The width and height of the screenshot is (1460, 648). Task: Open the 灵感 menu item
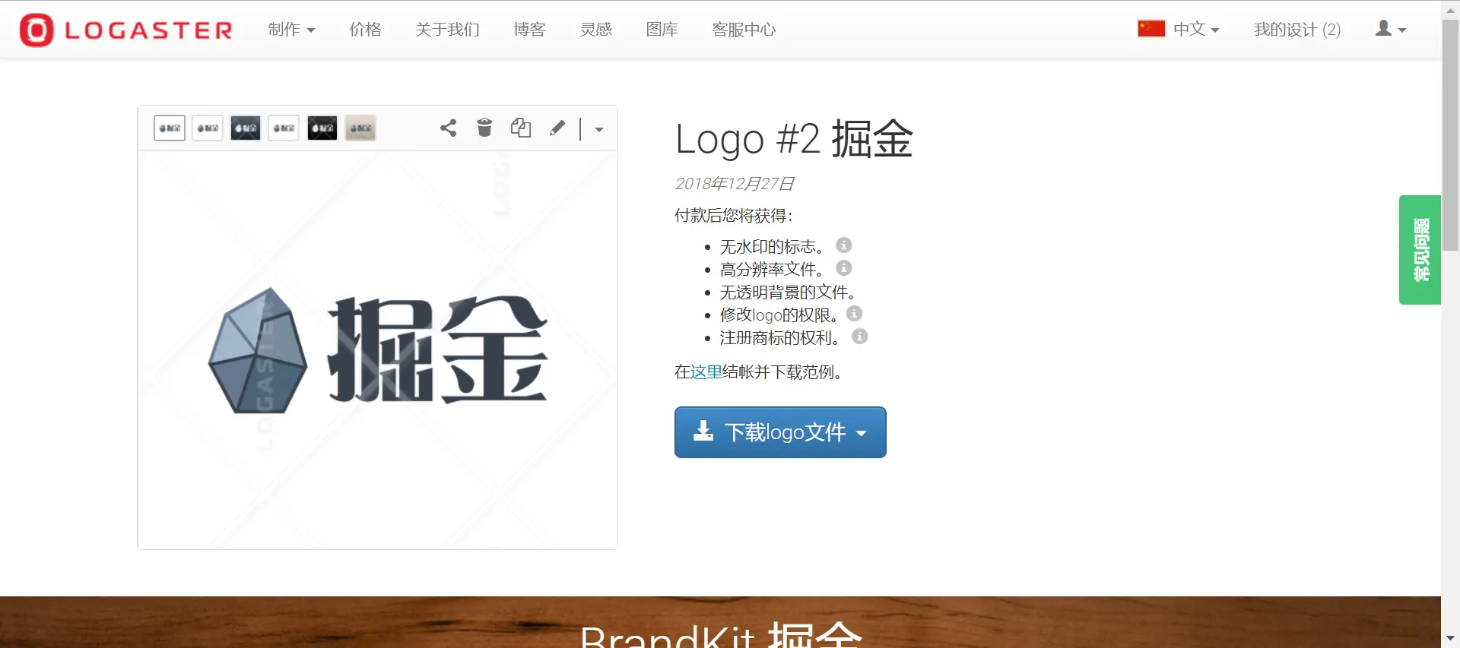click(x=595, y=30)
